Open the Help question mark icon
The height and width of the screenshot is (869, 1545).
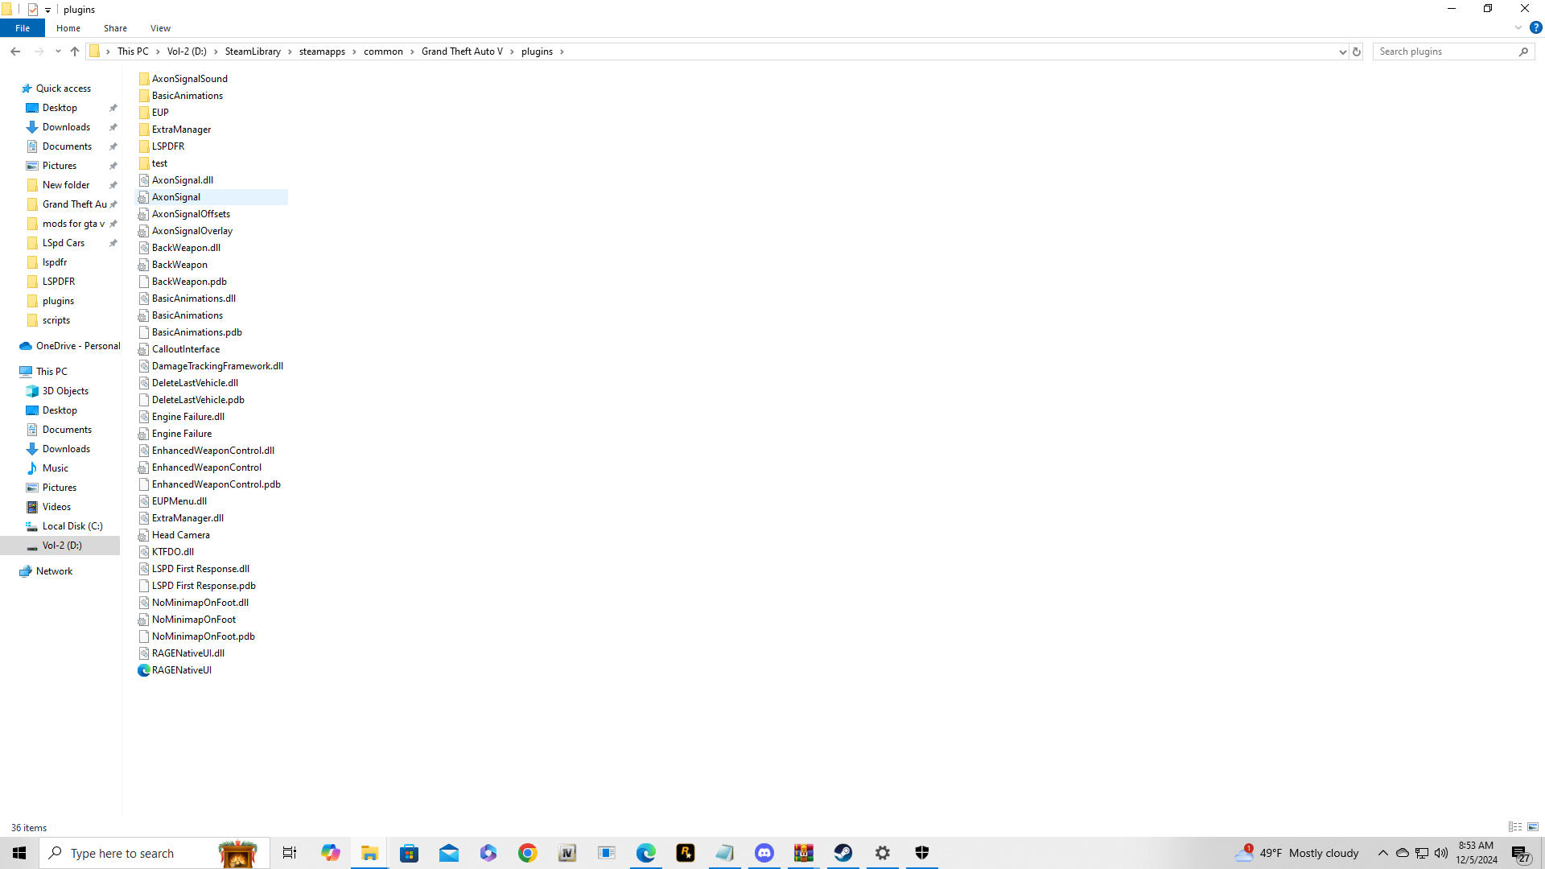(1535, 27)
